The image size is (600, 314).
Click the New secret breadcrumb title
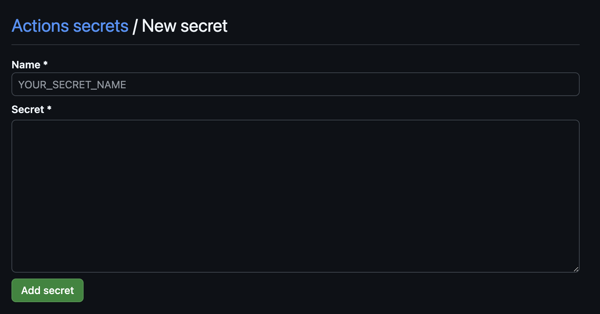pos(185,25)
